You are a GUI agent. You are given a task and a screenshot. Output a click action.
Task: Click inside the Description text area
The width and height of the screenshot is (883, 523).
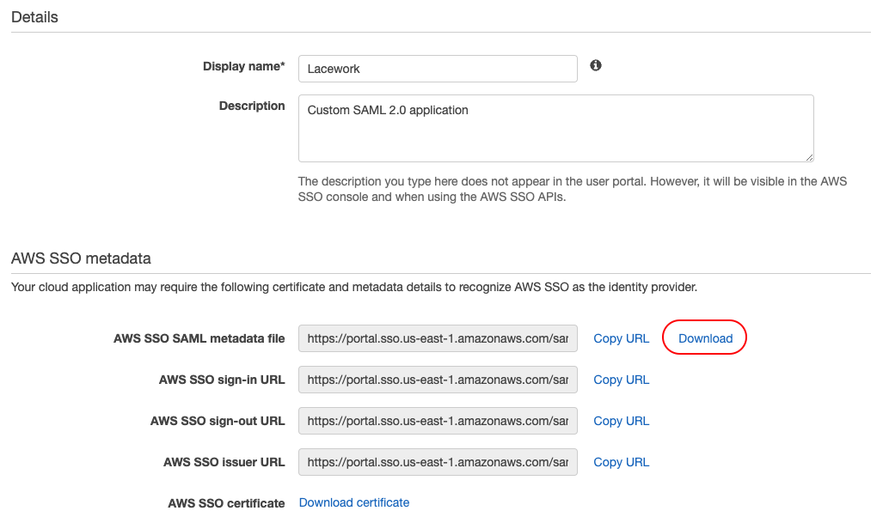555,128
